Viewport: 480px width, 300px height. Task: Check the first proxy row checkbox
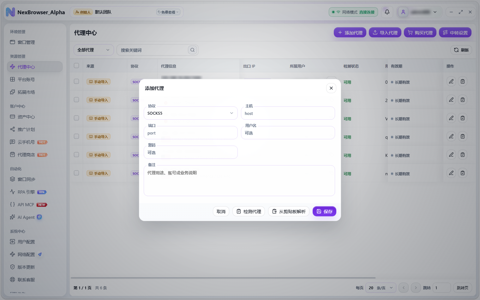click(76, 81)
